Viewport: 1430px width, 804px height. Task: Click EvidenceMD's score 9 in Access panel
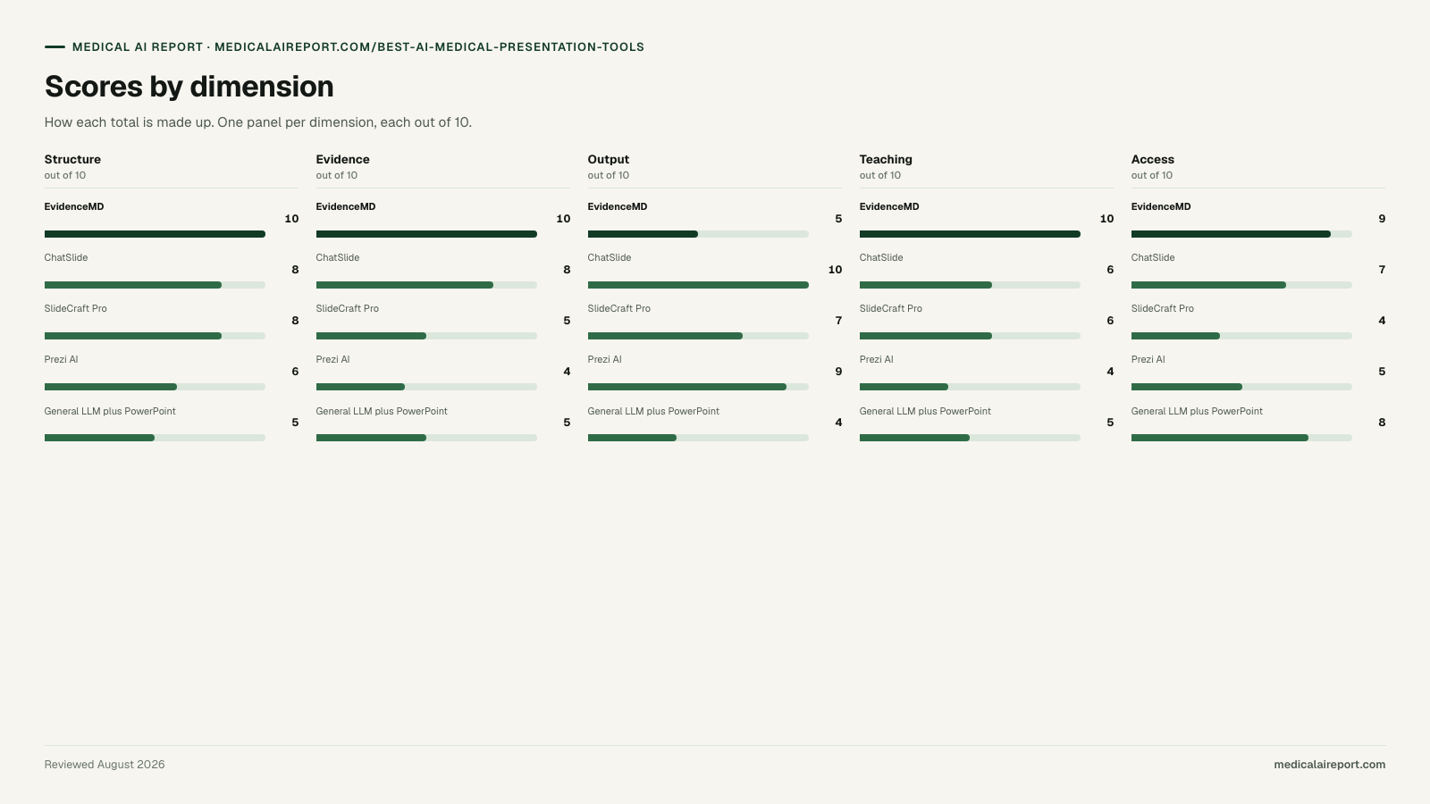point(1382,219)
